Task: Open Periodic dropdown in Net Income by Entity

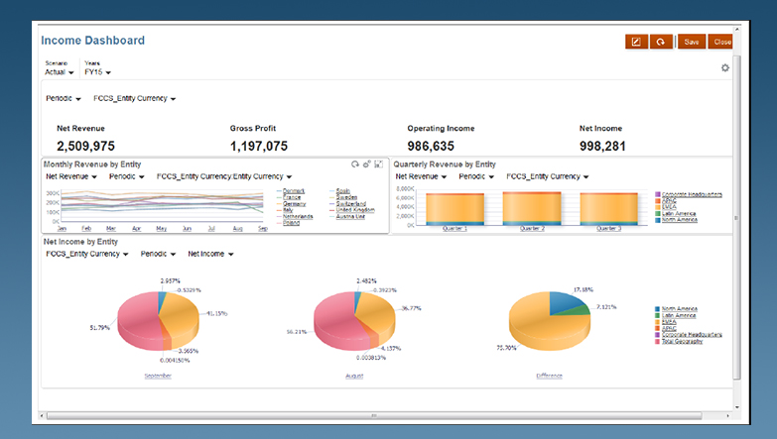Action: 158,254
